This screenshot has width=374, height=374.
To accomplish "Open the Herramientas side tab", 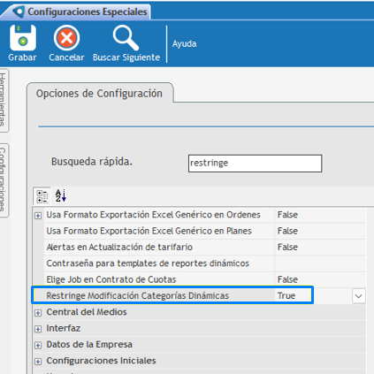I will pyautogui.click(x=4, y=100).
